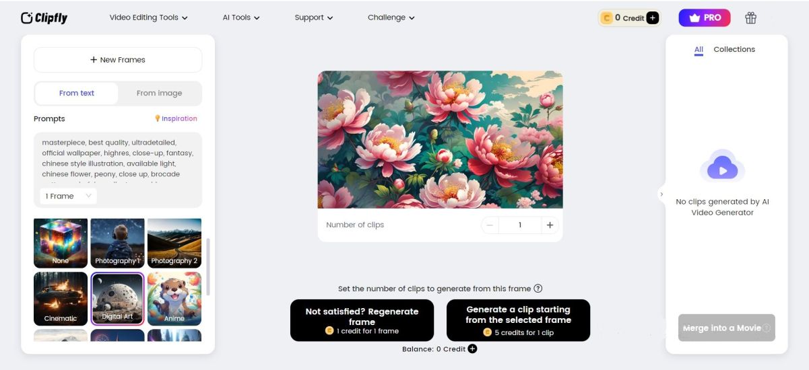Click the Inspiration lightbulb link
The width and height of the screenshot is (809, 370).
176,118
